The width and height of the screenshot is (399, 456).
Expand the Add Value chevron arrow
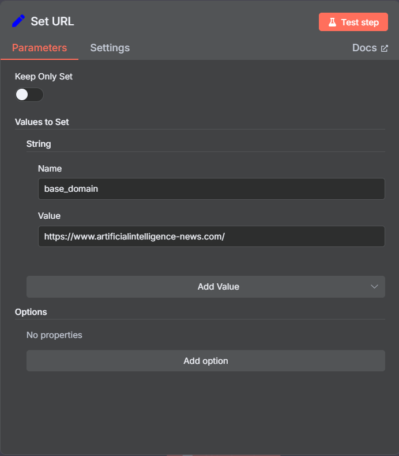[374, 287]
